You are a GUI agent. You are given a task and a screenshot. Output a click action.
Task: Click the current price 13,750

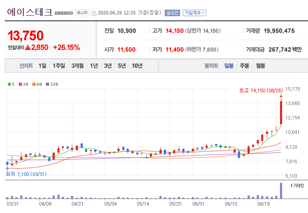click(25, 35)
